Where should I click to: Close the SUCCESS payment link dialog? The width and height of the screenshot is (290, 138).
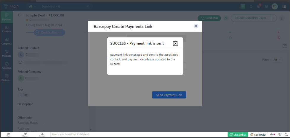tap(175, 43)
